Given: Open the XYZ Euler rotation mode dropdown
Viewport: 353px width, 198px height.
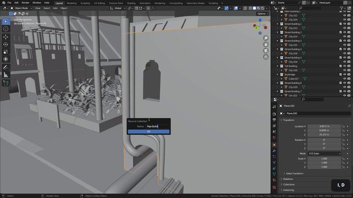Looking at the screenshot, I should click(x=324, y=153).
